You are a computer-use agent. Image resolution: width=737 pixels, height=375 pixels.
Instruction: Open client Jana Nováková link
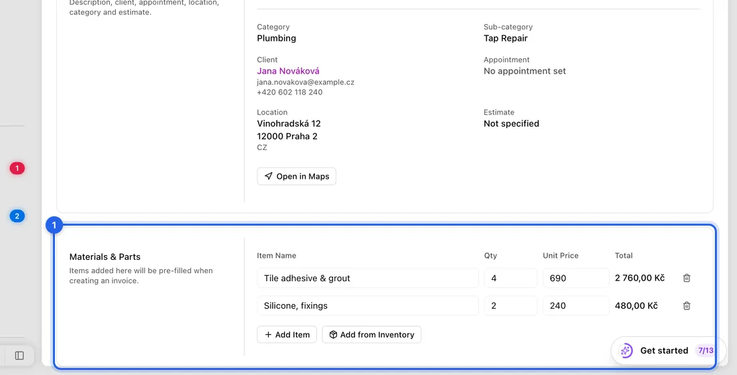288,71
